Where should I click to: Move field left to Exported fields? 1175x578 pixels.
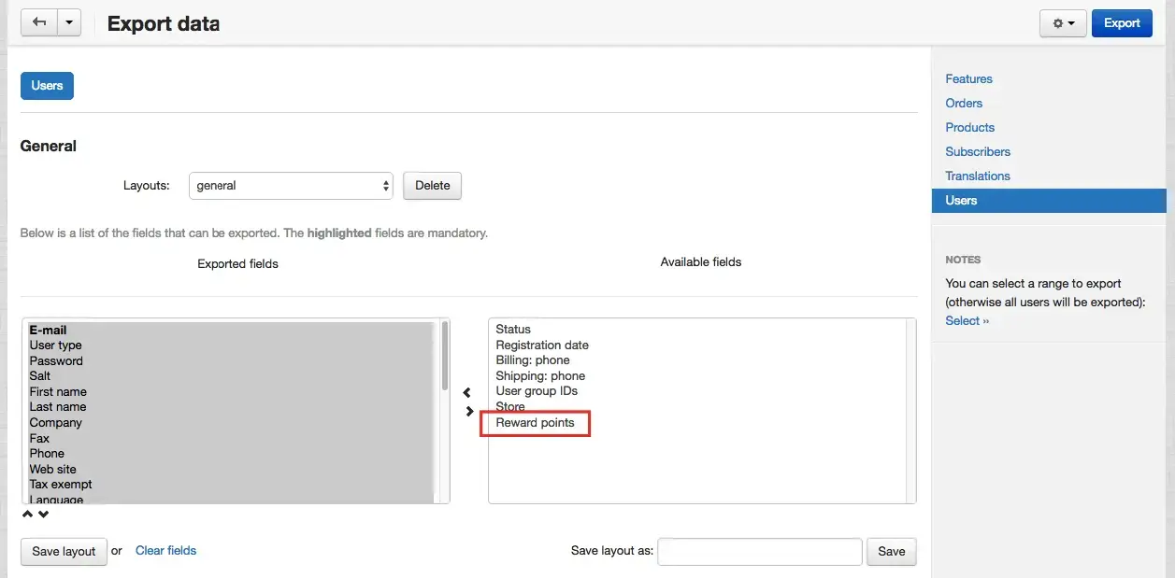coord(467,393)
